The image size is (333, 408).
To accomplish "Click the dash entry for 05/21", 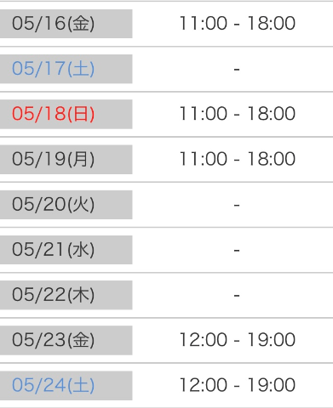I will tap(237, 250).
